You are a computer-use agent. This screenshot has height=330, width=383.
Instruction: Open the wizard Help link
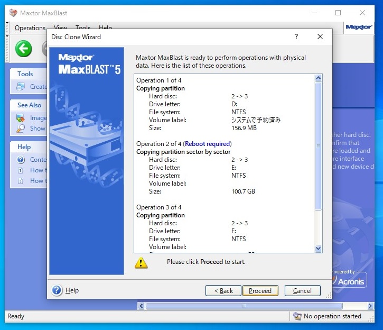[x=72, y=290]
